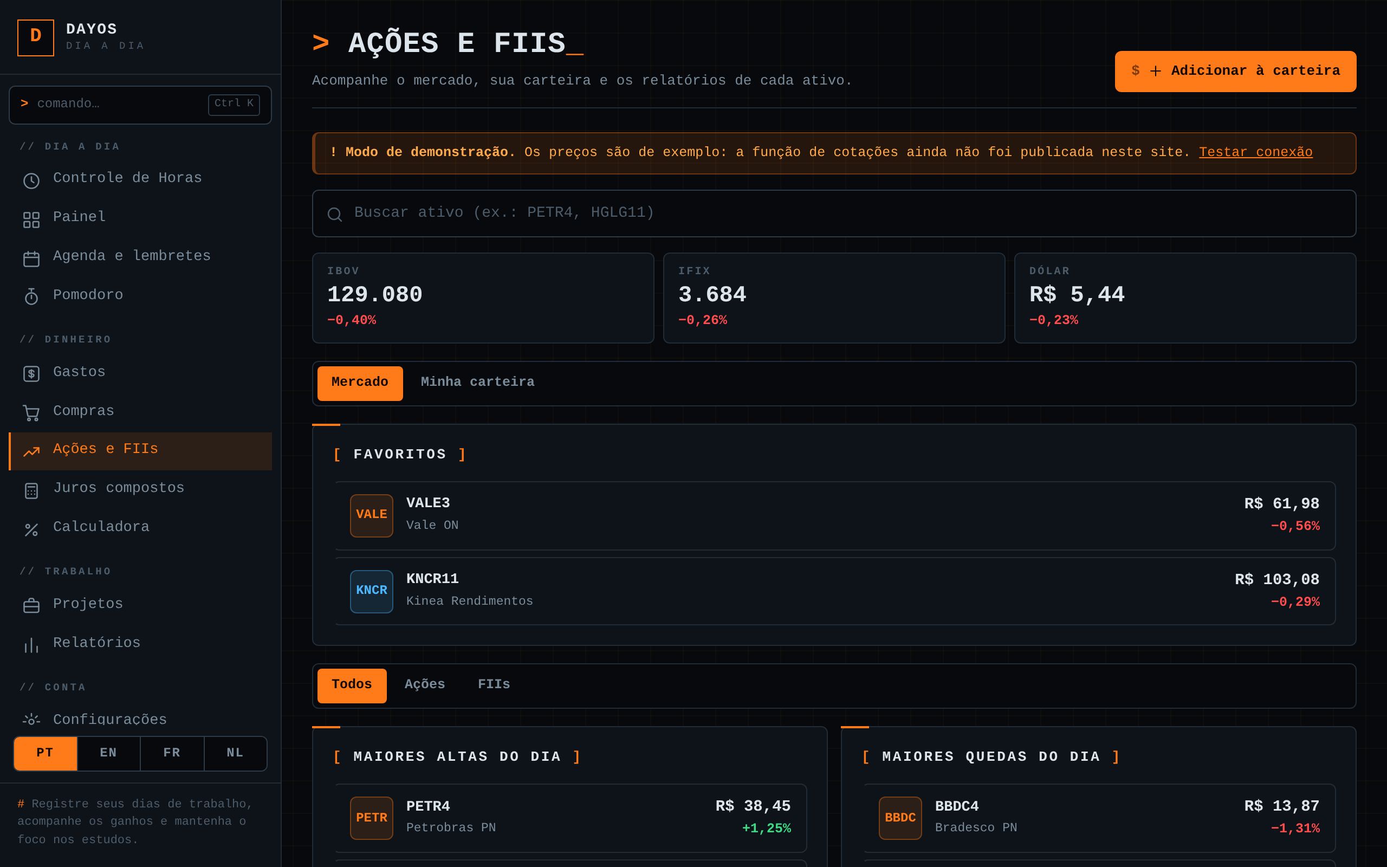Click the IBOV index card
The width and height of the screenshot is (1387, 867).
[483, 298]
